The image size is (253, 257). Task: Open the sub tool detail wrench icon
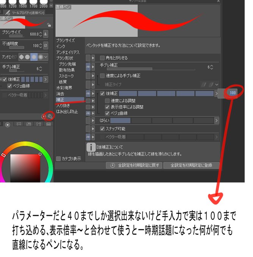pos(50,116)
